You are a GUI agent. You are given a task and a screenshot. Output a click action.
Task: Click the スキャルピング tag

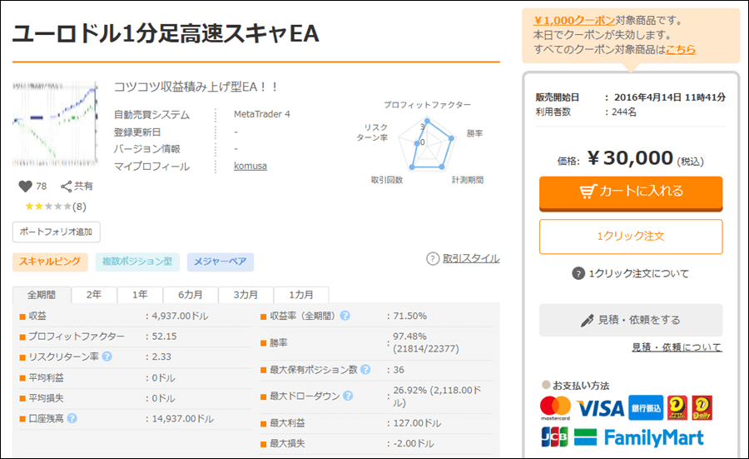point(50,262)
